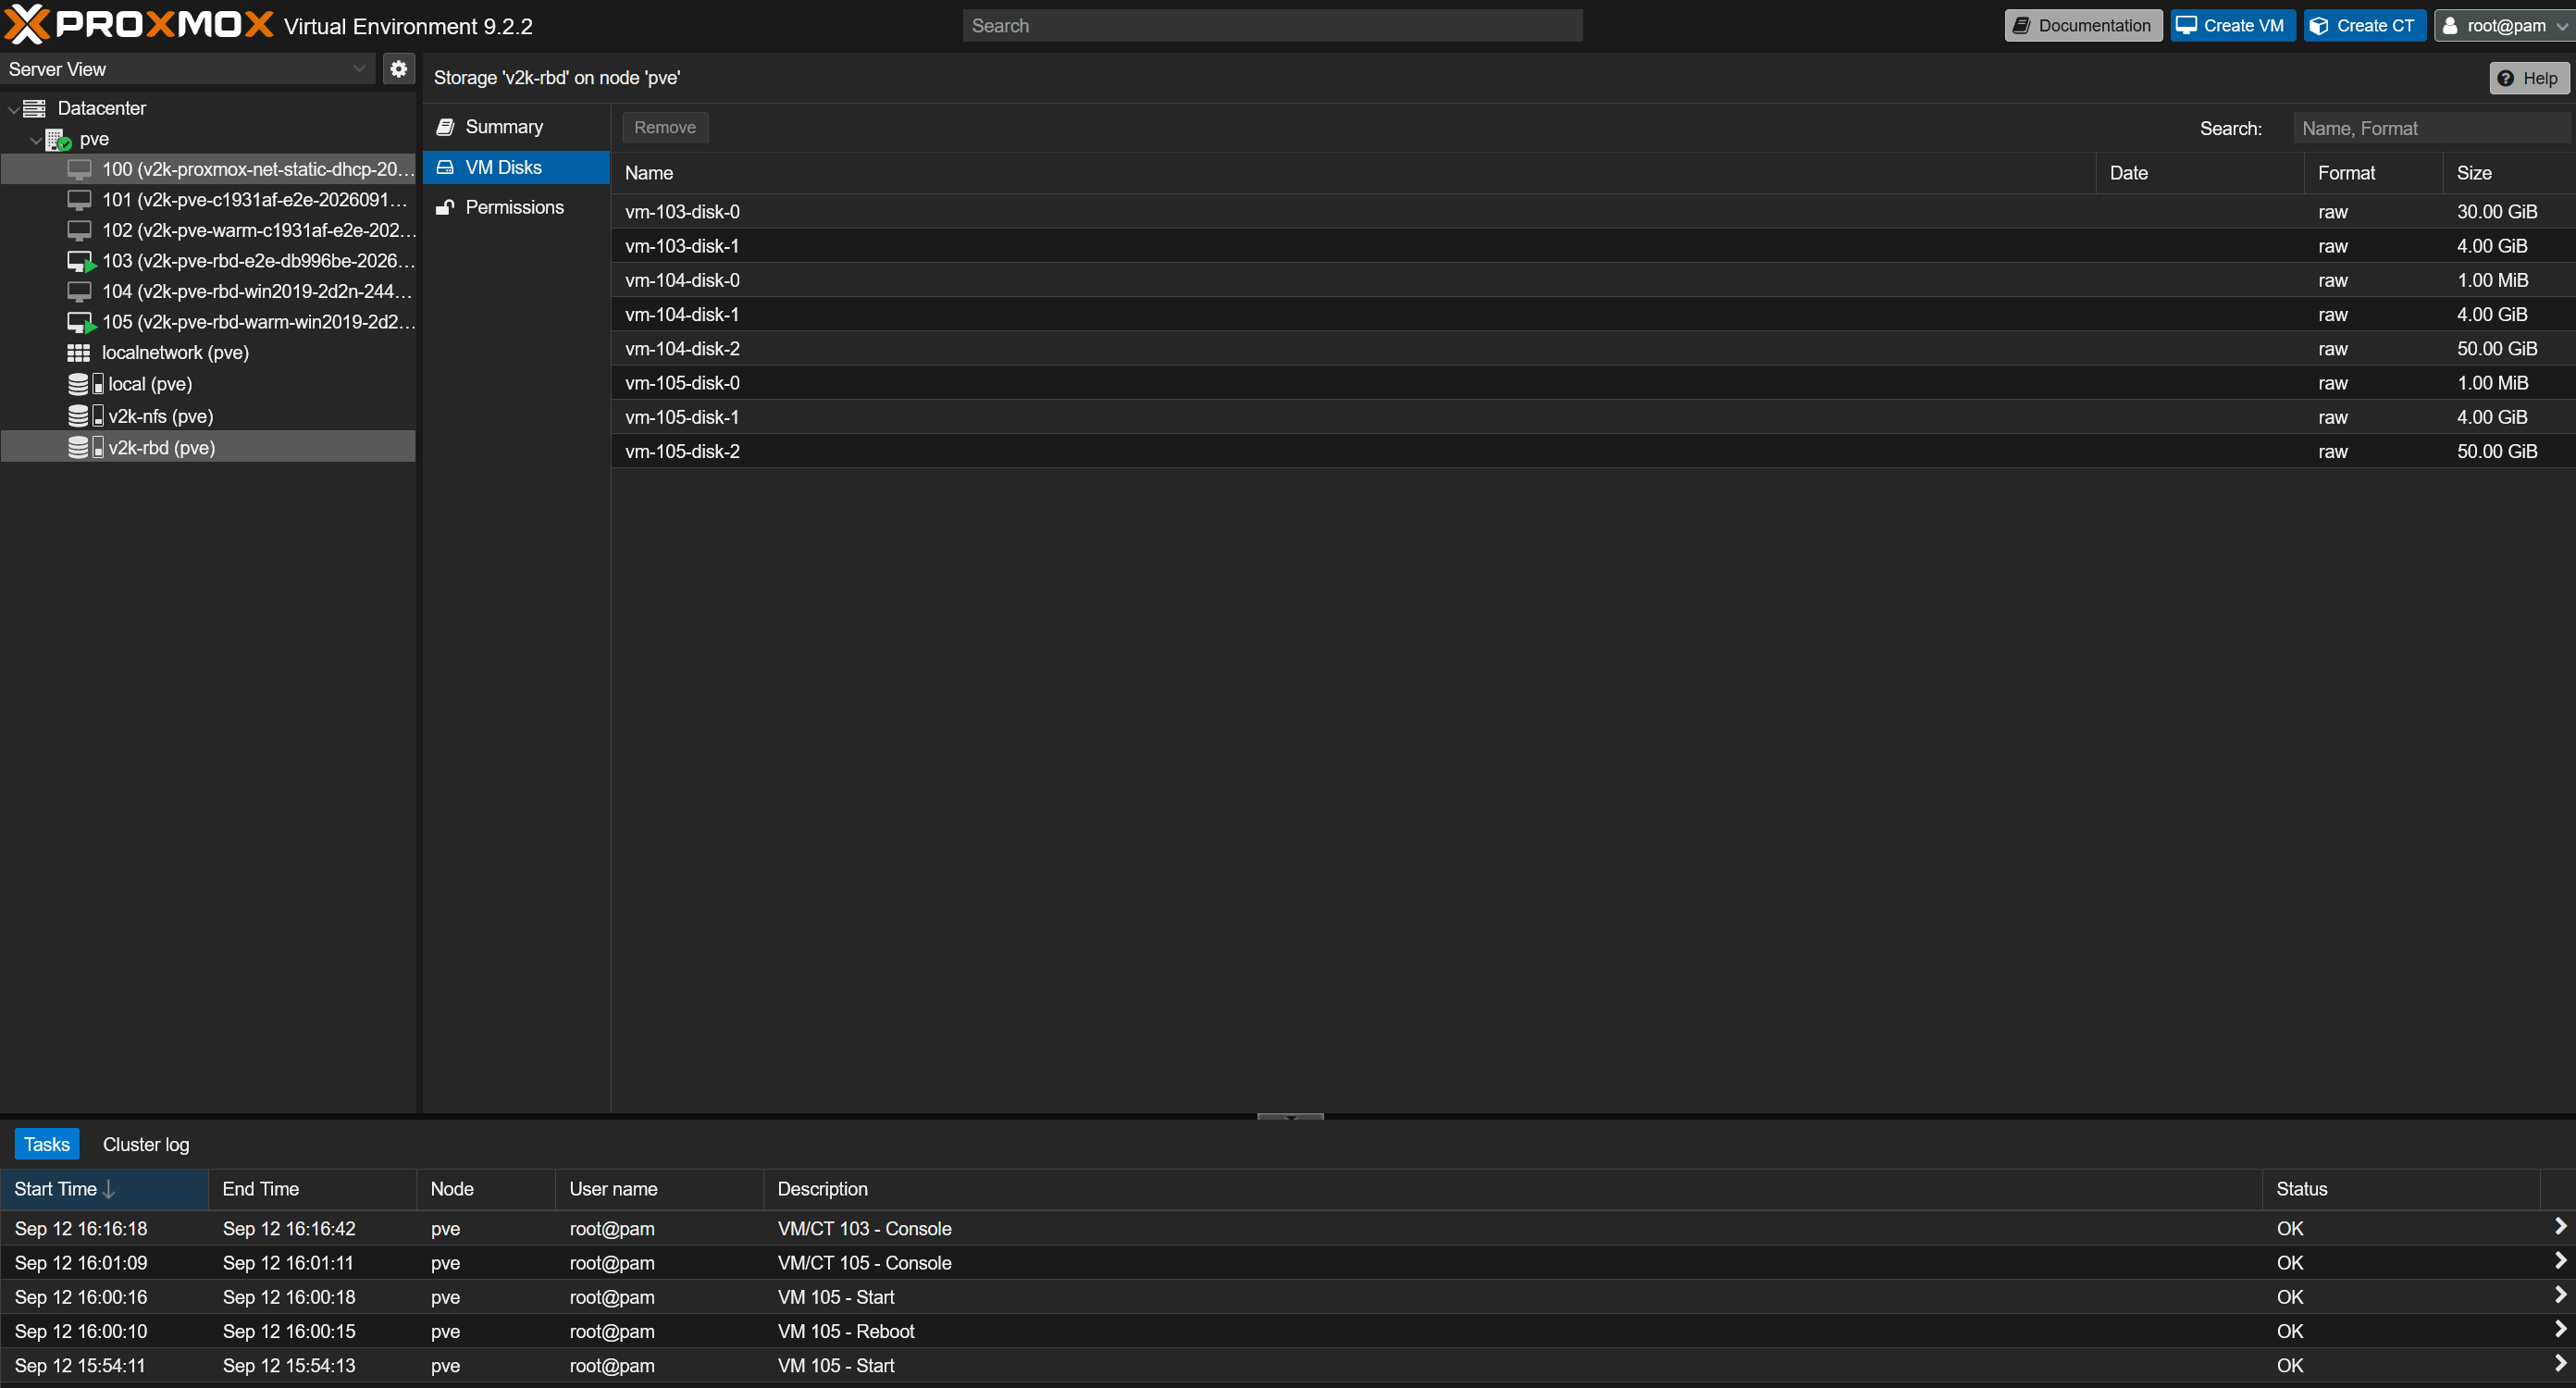Sort disks by Name column header
Screen dimensions: 2576x1388
click(x=1353, y=173)
